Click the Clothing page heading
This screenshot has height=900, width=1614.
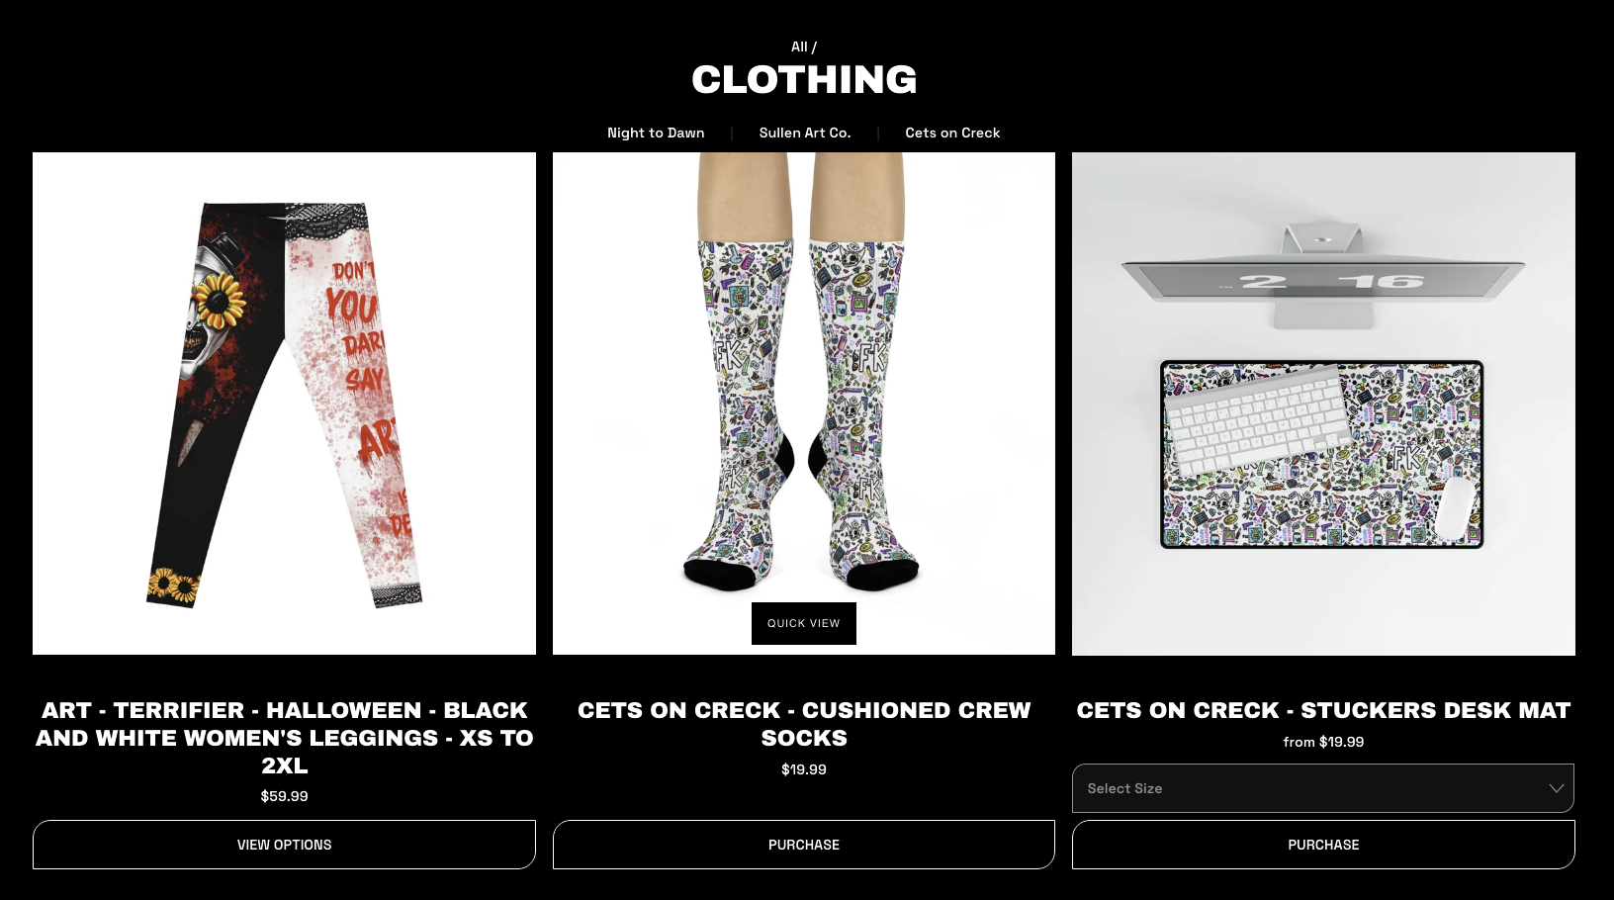click(x=804, y=80)
